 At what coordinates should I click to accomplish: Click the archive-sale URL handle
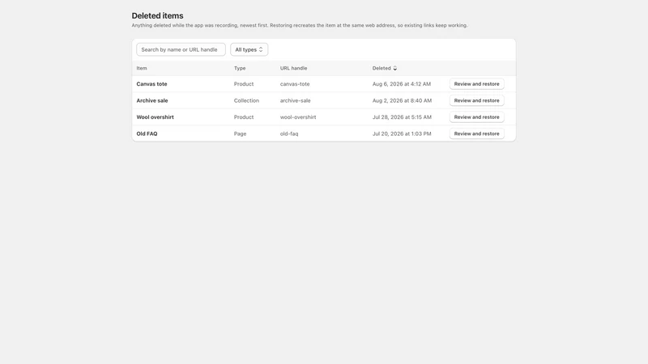[295, 100]
